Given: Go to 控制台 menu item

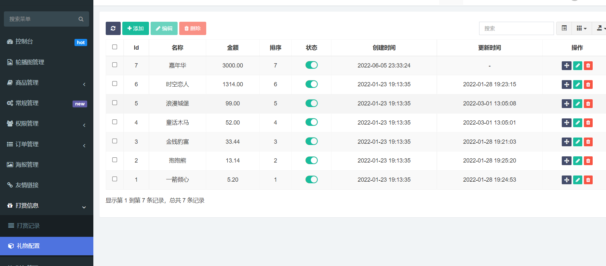Looking at the screenshot, I should 24,42.
